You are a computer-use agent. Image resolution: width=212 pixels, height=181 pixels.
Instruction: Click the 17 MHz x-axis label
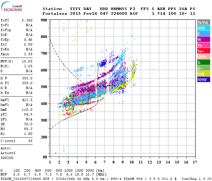195,162
